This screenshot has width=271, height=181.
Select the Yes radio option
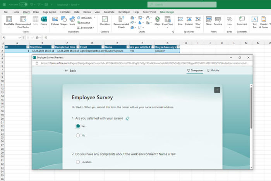(78, 126)
